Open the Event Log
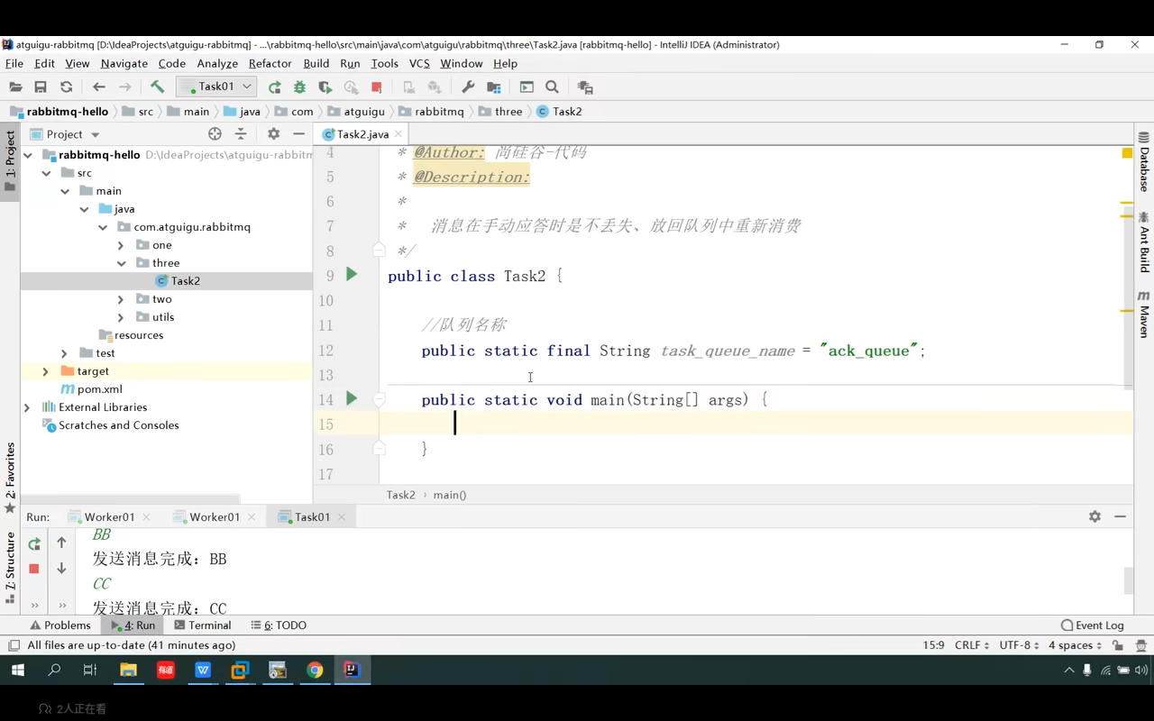This screenshot has height=721, width=1154. pyautogui.click(x=1092, y=625)
